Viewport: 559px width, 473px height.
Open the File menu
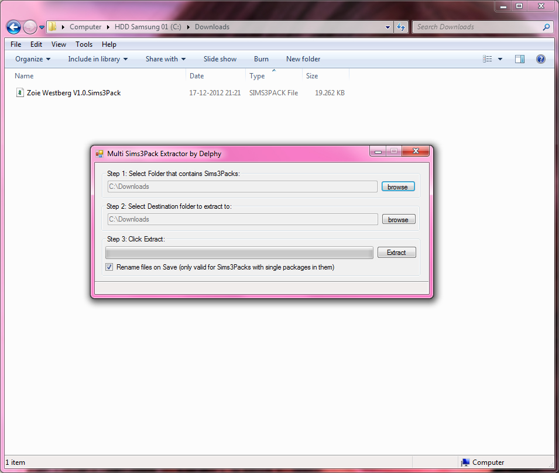16,44
